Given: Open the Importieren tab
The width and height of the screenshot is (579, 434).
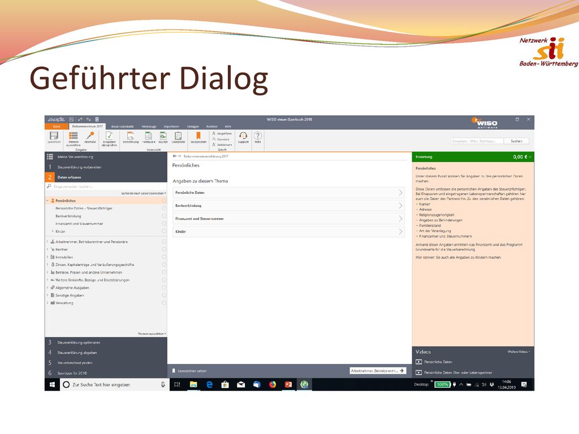Looking at the screenshot, I should (x=171, y=127).
